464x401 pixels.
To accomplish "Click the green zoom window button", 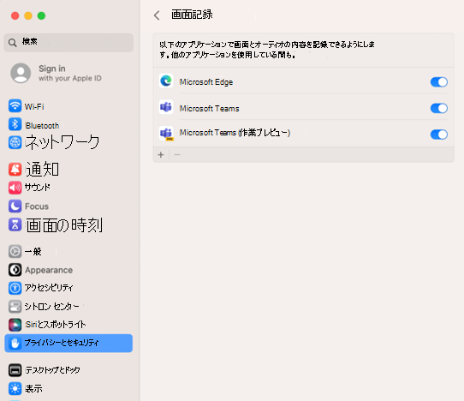I will click(x=41, y=15).
